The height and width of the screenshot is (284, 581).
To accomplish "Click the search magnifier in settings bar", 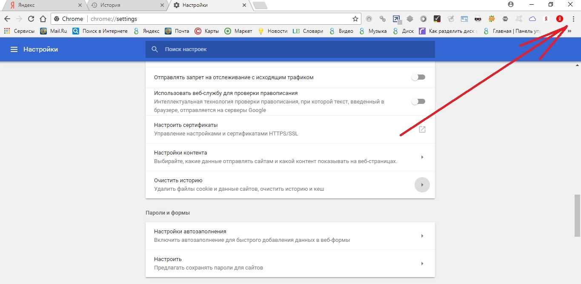I will point(155,49).
